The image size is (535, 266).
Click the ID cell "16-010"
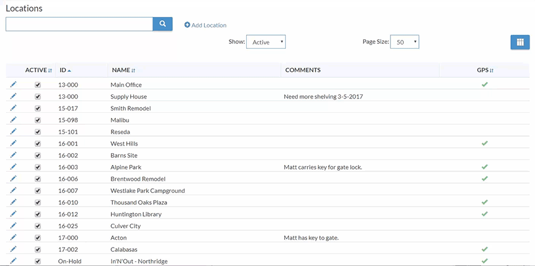(68, 202)
